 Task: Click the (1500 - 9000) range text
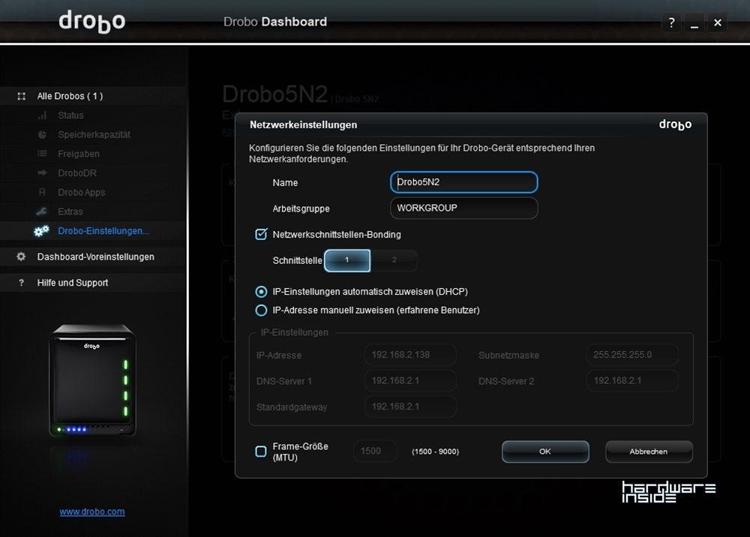pyautogui.click(x=435, y=452)
